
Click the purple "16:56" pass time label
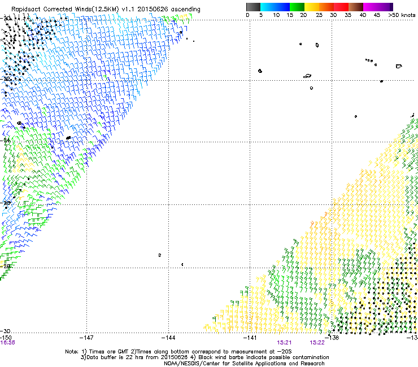click(7, 343)
